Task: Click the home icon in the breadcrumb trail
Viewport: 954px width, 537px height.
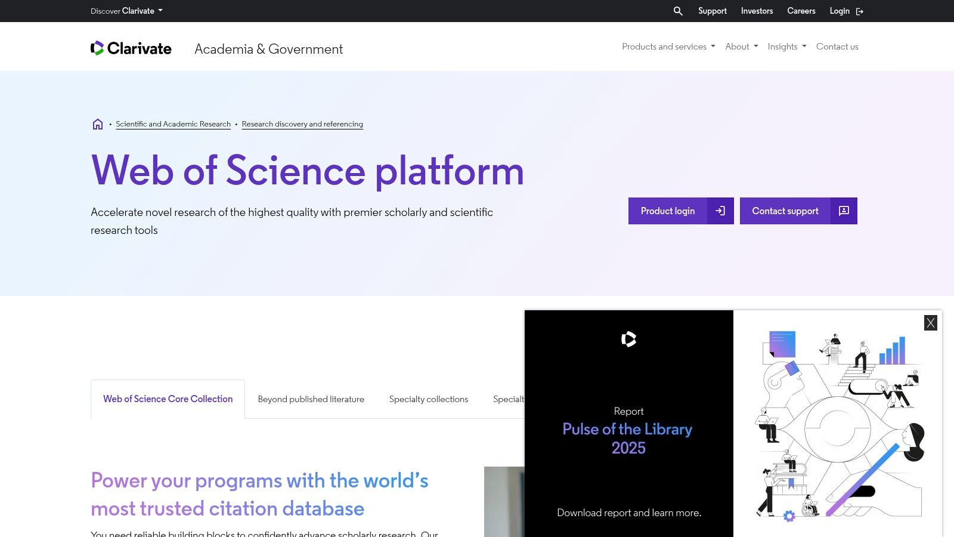Action: click(97, 124)
